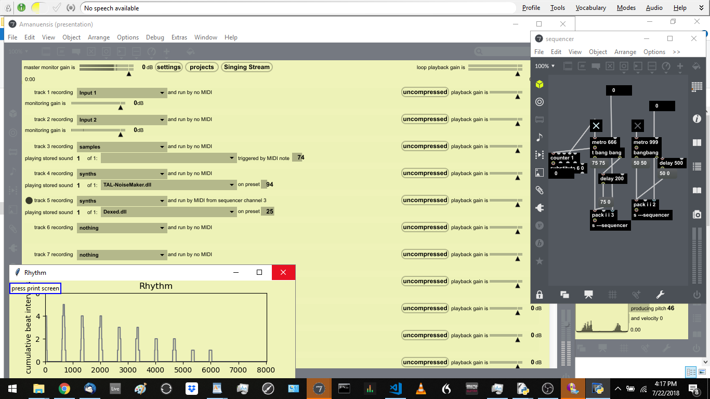The height and width of the screenshot is (399, 710).
Task: Select the metro 666 object in sequencer
Action: pos(604,142)
